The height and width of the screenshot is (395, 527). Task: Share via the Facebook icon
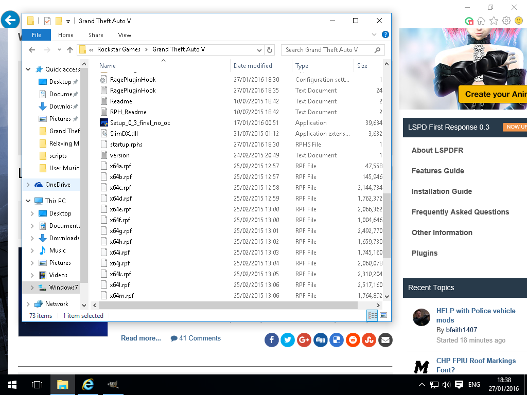[x=272, y=340]
